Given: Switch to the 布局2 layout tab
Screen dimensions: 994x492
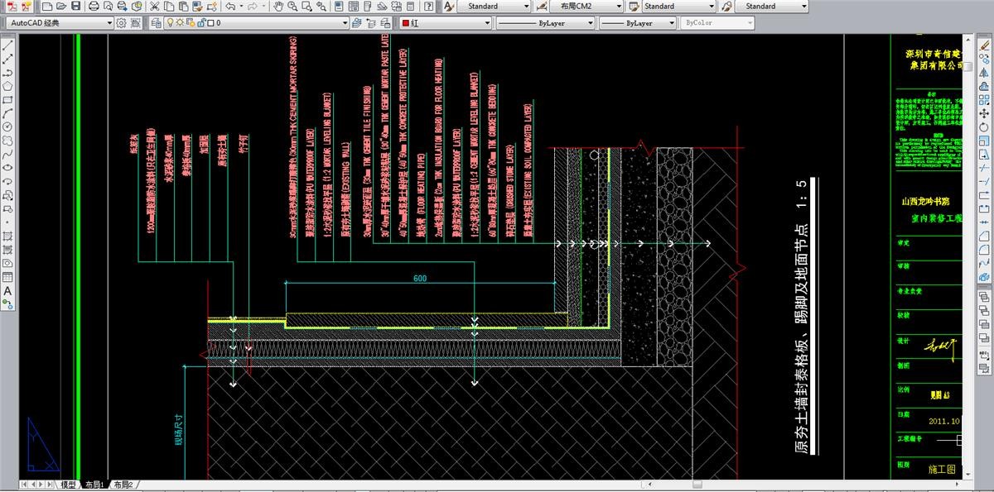Looking at the screenshot, I should [123, 485].
